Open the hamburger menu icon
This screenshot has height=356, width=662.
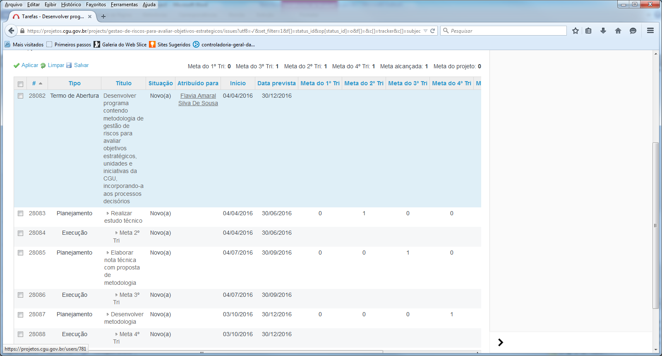pyautogui.click(x=650, y=31)
